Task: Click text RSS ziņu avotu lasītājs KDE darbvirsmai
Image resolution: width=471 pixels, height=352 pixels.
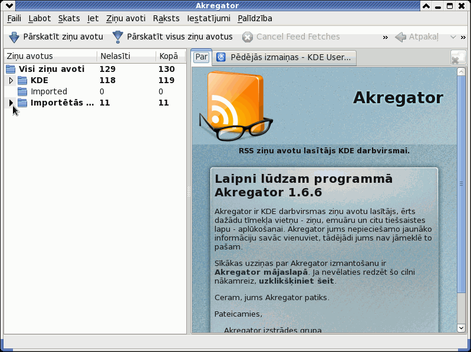Action: pos(324,151)
